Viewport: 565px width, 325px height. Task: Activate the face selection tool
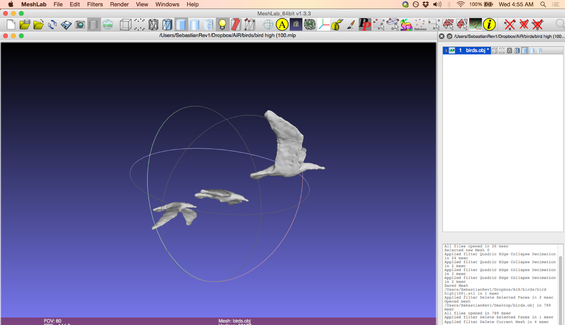pos(448,24)
